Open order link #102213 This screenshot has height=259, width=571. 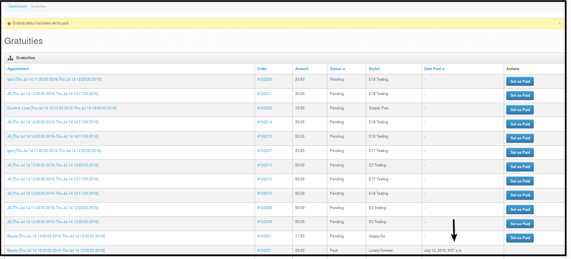pyautogui.click(x=264, y=165)
